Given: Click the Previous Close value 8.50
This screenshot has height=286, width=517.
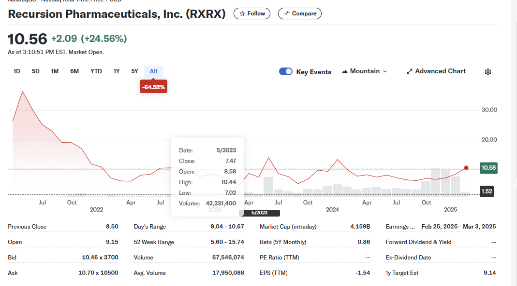Looking at the screenshot, I should point(112,227).
